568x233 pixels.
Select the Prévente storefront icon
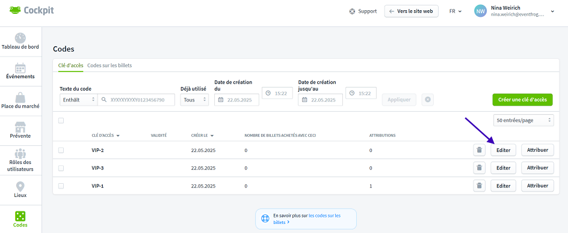(20, 127)
